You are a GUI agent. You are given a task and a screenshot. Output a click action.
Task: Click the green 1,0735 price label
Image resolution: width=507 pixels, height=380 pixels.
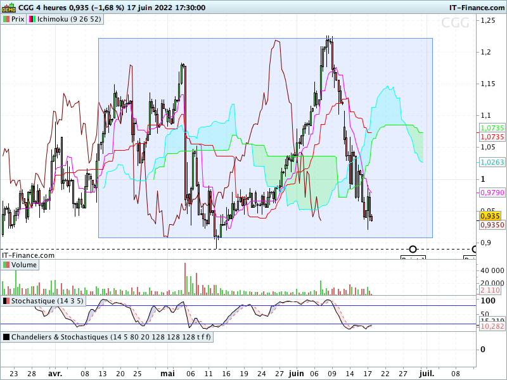pos(492,128)
